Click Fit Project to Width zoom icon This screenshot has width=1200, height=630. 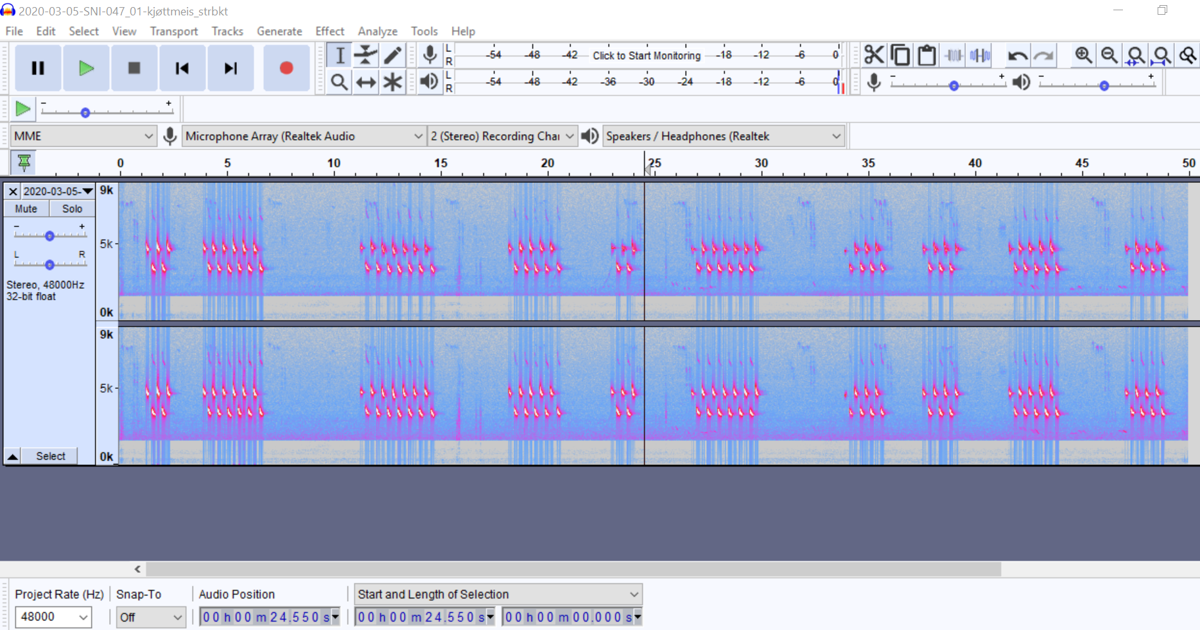pyautogui.click(x=1161, y=55)
